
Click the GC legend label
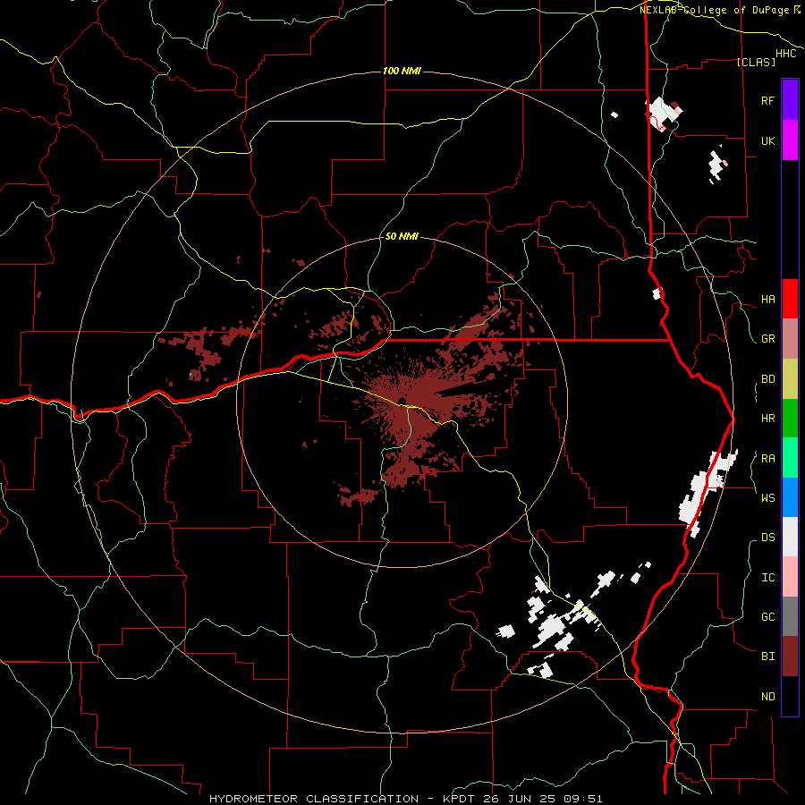click(768, 617)
